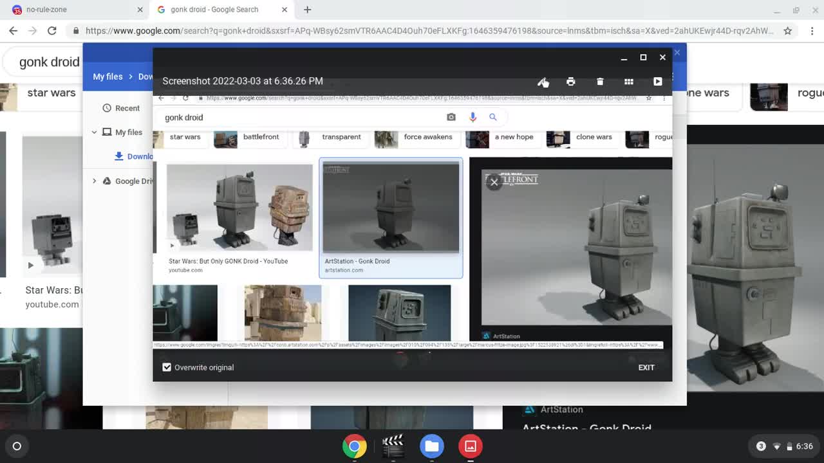Switch Gallery to thumbnail grid view
Screen dimensions: 824x463
pyautogui.click(x=629, y=82)
